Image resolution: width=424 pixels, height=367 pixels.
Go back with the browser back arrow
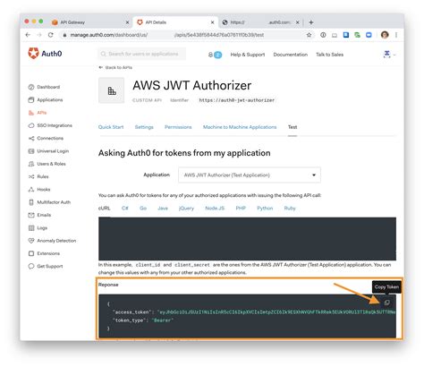click(x=28, y=35)
